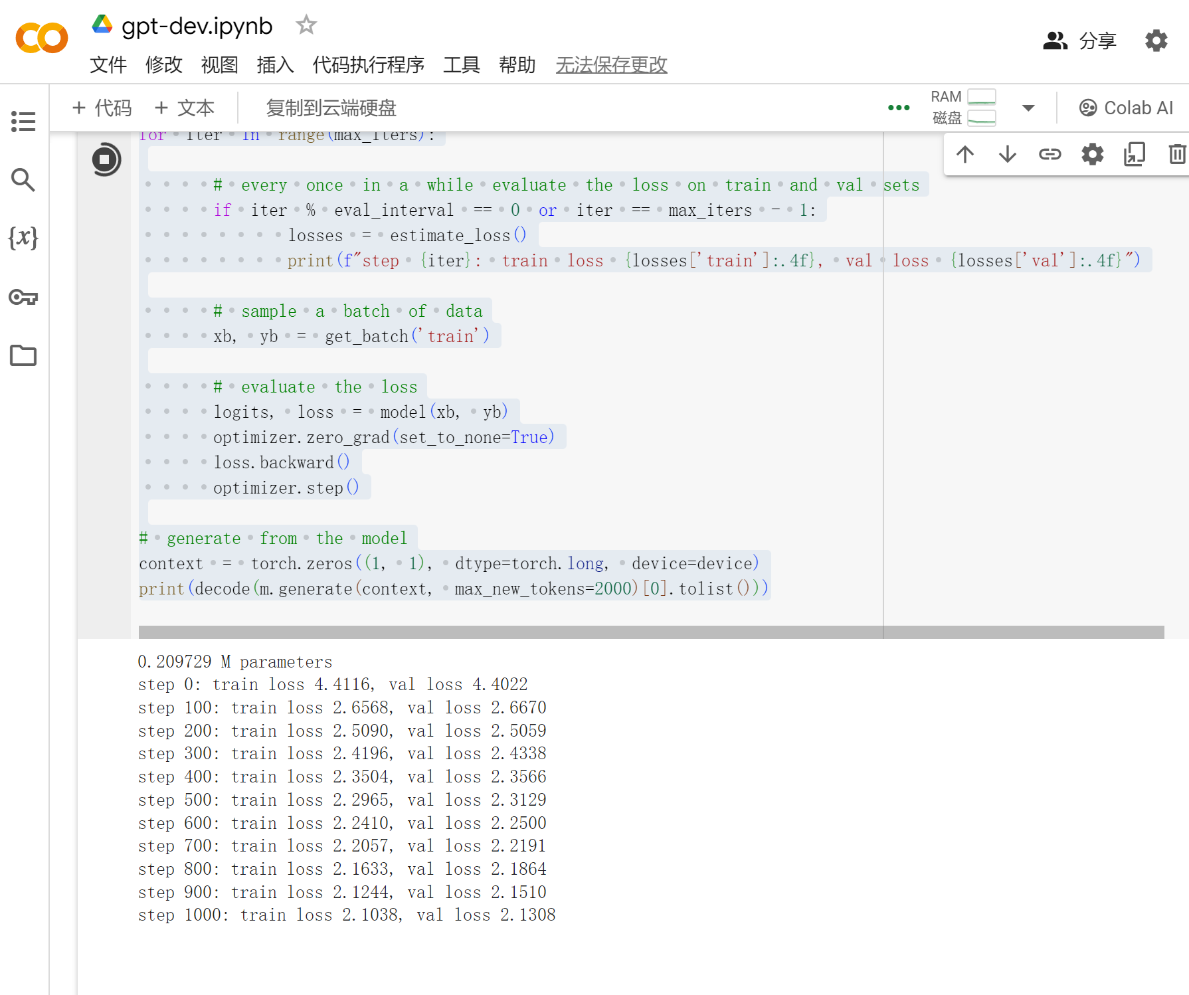The height and width of the screenshot is (995, 1189).
Task: Open the 视图 menu
Action: pyautogui.click(x=220, y=65)
